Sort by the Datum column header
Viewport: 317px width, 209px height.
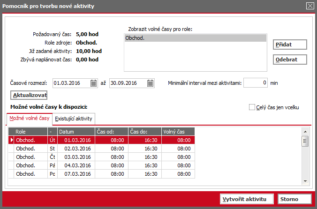click(x=76, y=132)
